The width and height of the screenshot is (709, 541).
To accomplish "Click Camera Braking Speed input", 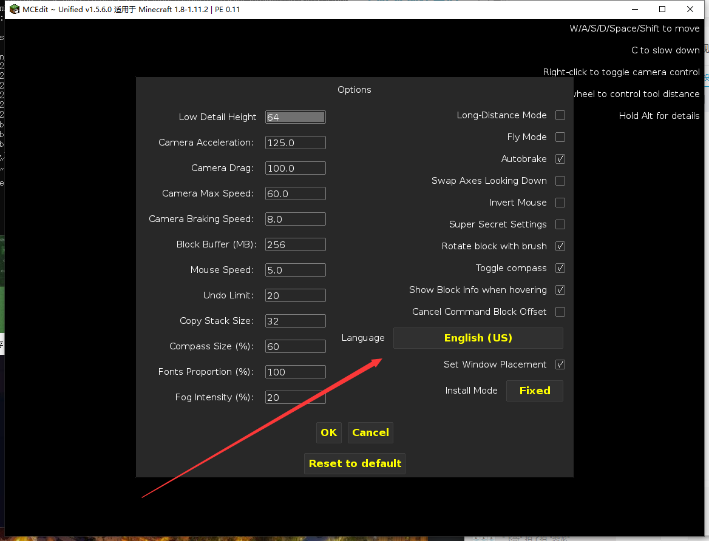I will tap(295, 219).
